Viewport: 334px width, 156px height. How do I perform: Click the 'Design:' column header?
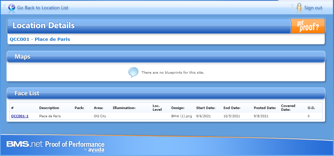coord(178,108)
